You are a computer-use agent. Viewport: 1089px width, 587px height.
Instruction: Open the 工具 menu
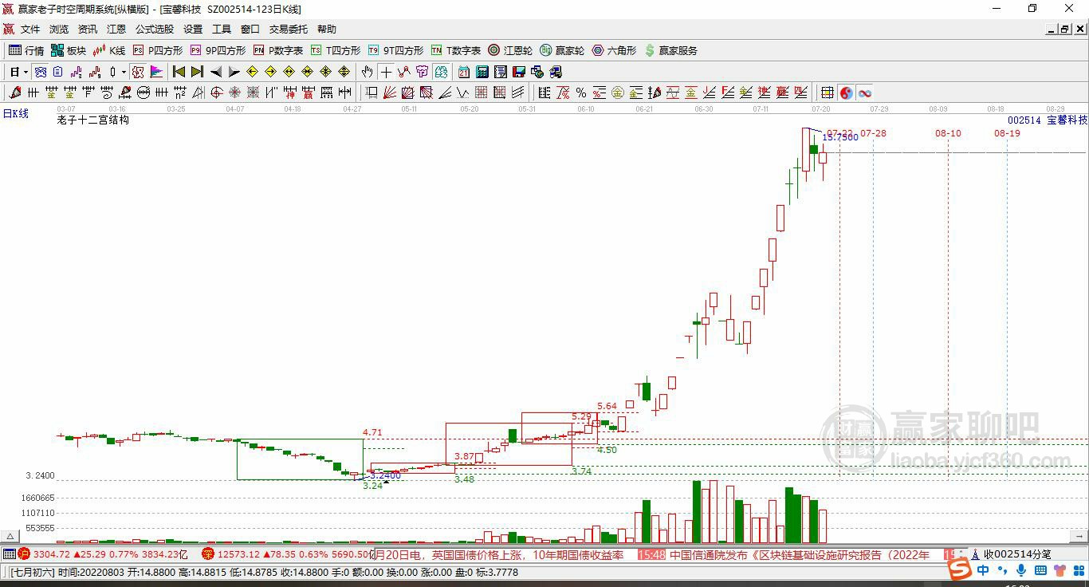pyautogui.click(x=222, y=30)
